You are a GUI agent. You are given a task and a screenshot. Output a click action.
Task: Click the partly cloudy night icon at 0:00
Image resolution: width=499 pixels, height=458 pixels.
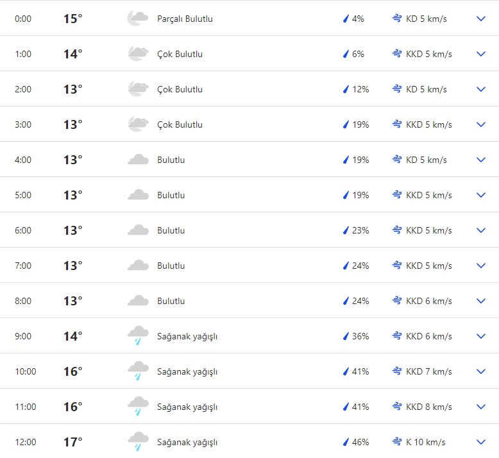138,19
